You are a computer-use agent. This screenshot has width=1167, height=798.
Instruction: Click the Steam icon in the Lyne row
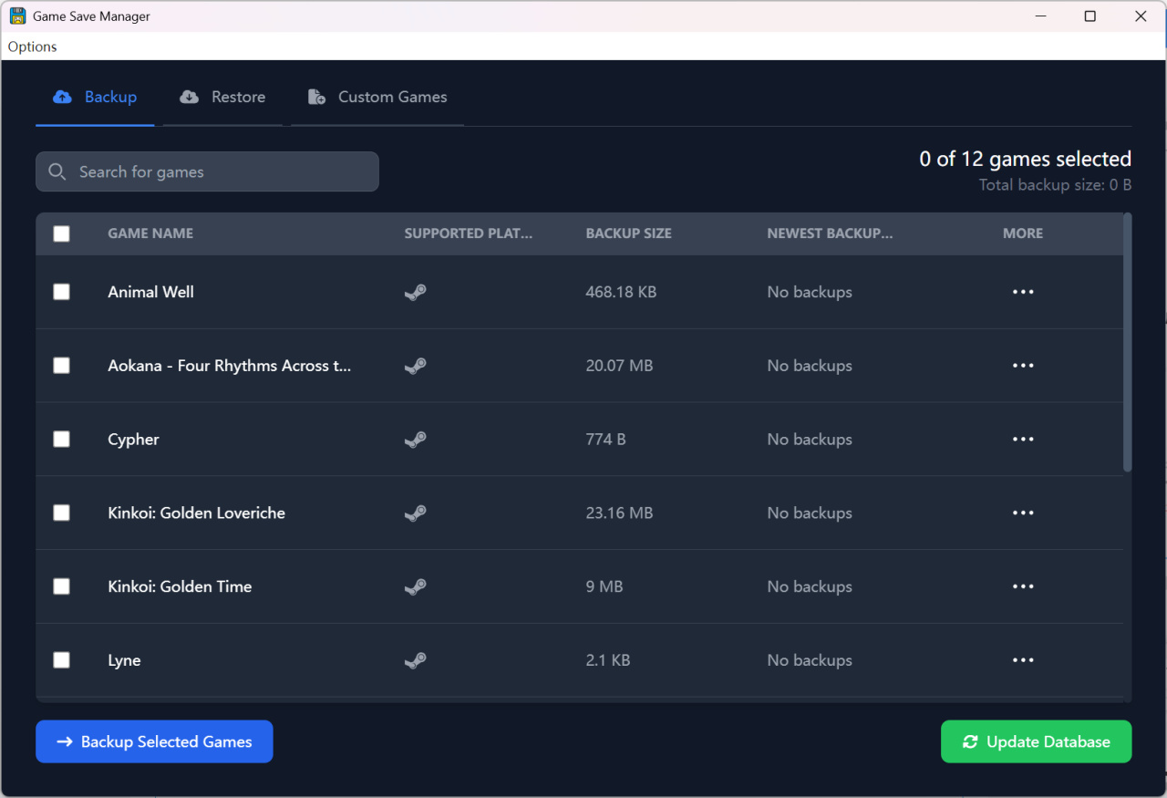coord(416,660)
